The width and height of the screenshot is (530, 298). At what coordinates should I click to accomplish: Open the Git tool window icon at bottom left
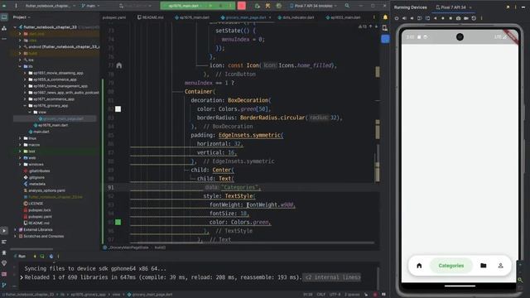coord(4,286)
